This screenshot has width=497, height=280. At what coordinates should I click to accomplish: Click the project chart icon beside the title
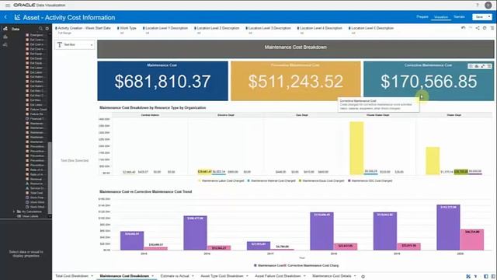click(x=17, y=17)
